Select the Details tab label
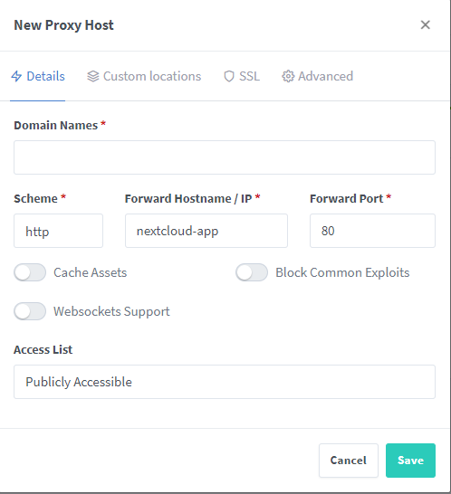This screenshot has height=494, width=451. point(45,76)
